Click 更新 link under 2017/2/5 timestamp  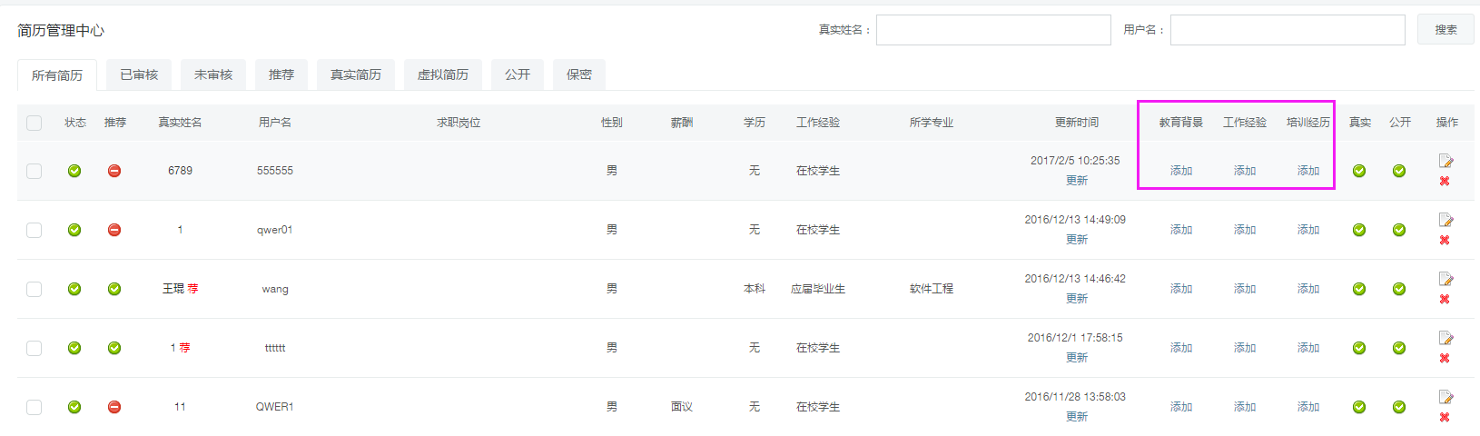click(1076, 181)
